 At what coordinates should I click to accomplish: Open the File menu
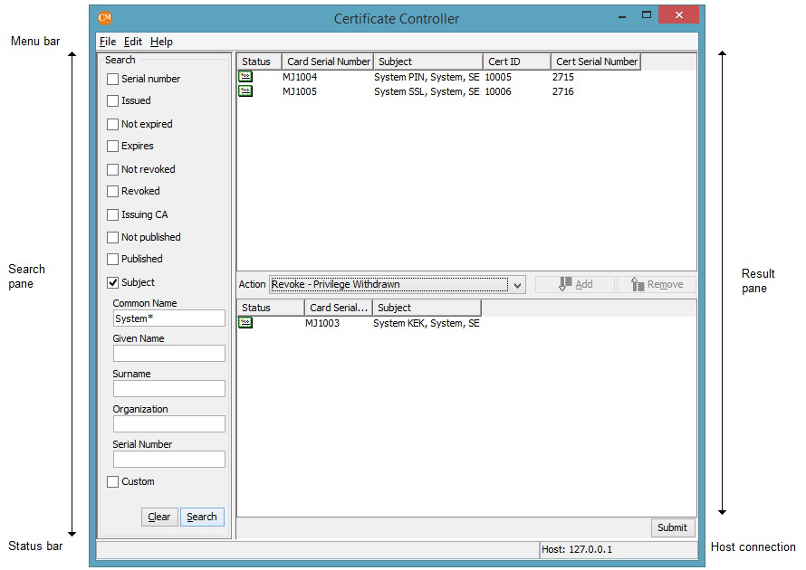(108, 42)
